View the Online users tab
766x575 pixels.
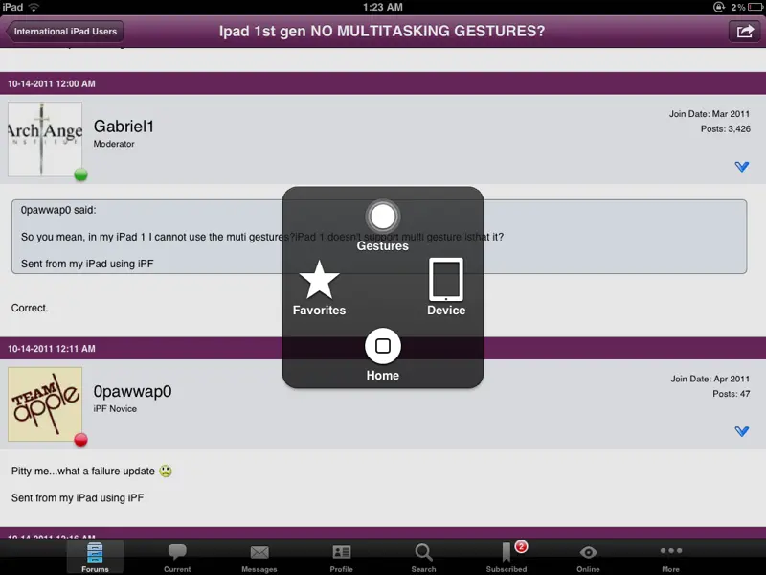coord(588,556)
